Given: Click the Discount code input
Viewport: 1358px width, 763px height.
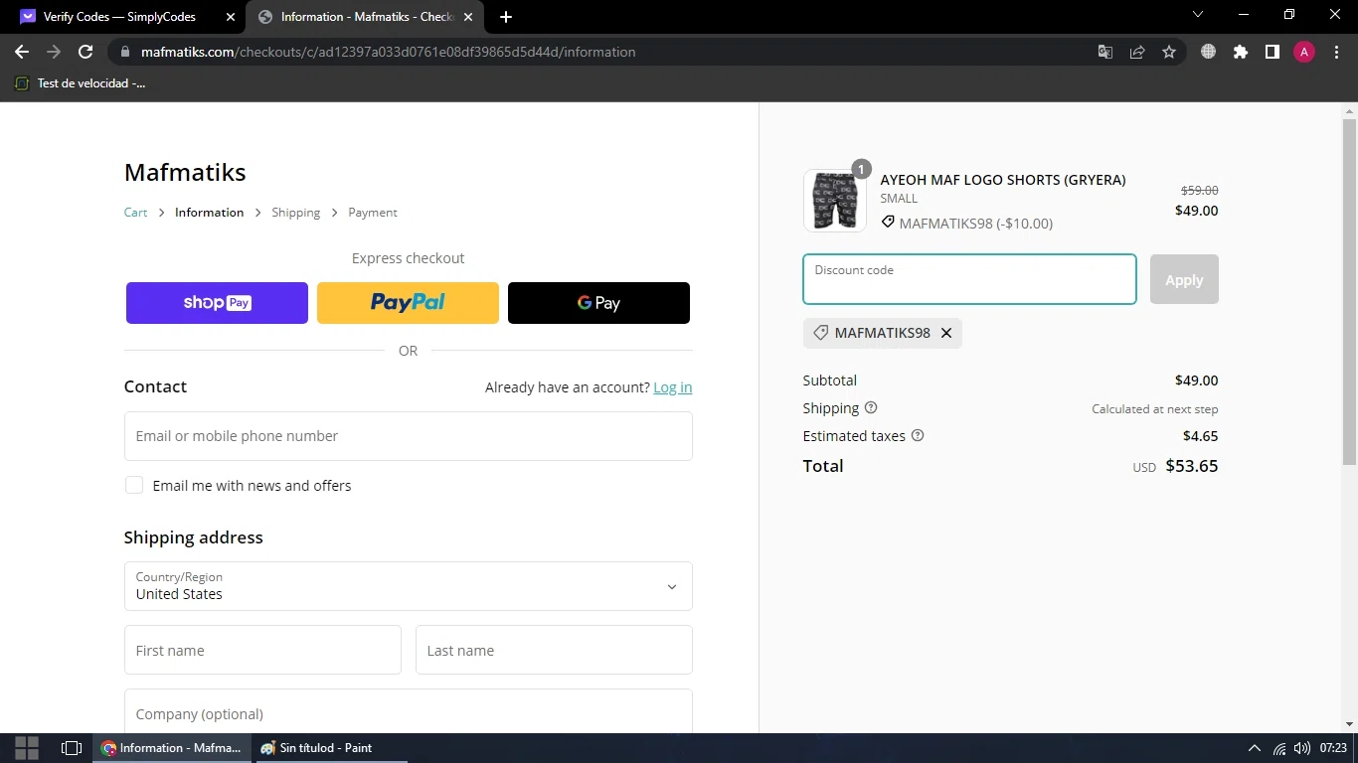Looking at the screenshot, I should (969, 279).
